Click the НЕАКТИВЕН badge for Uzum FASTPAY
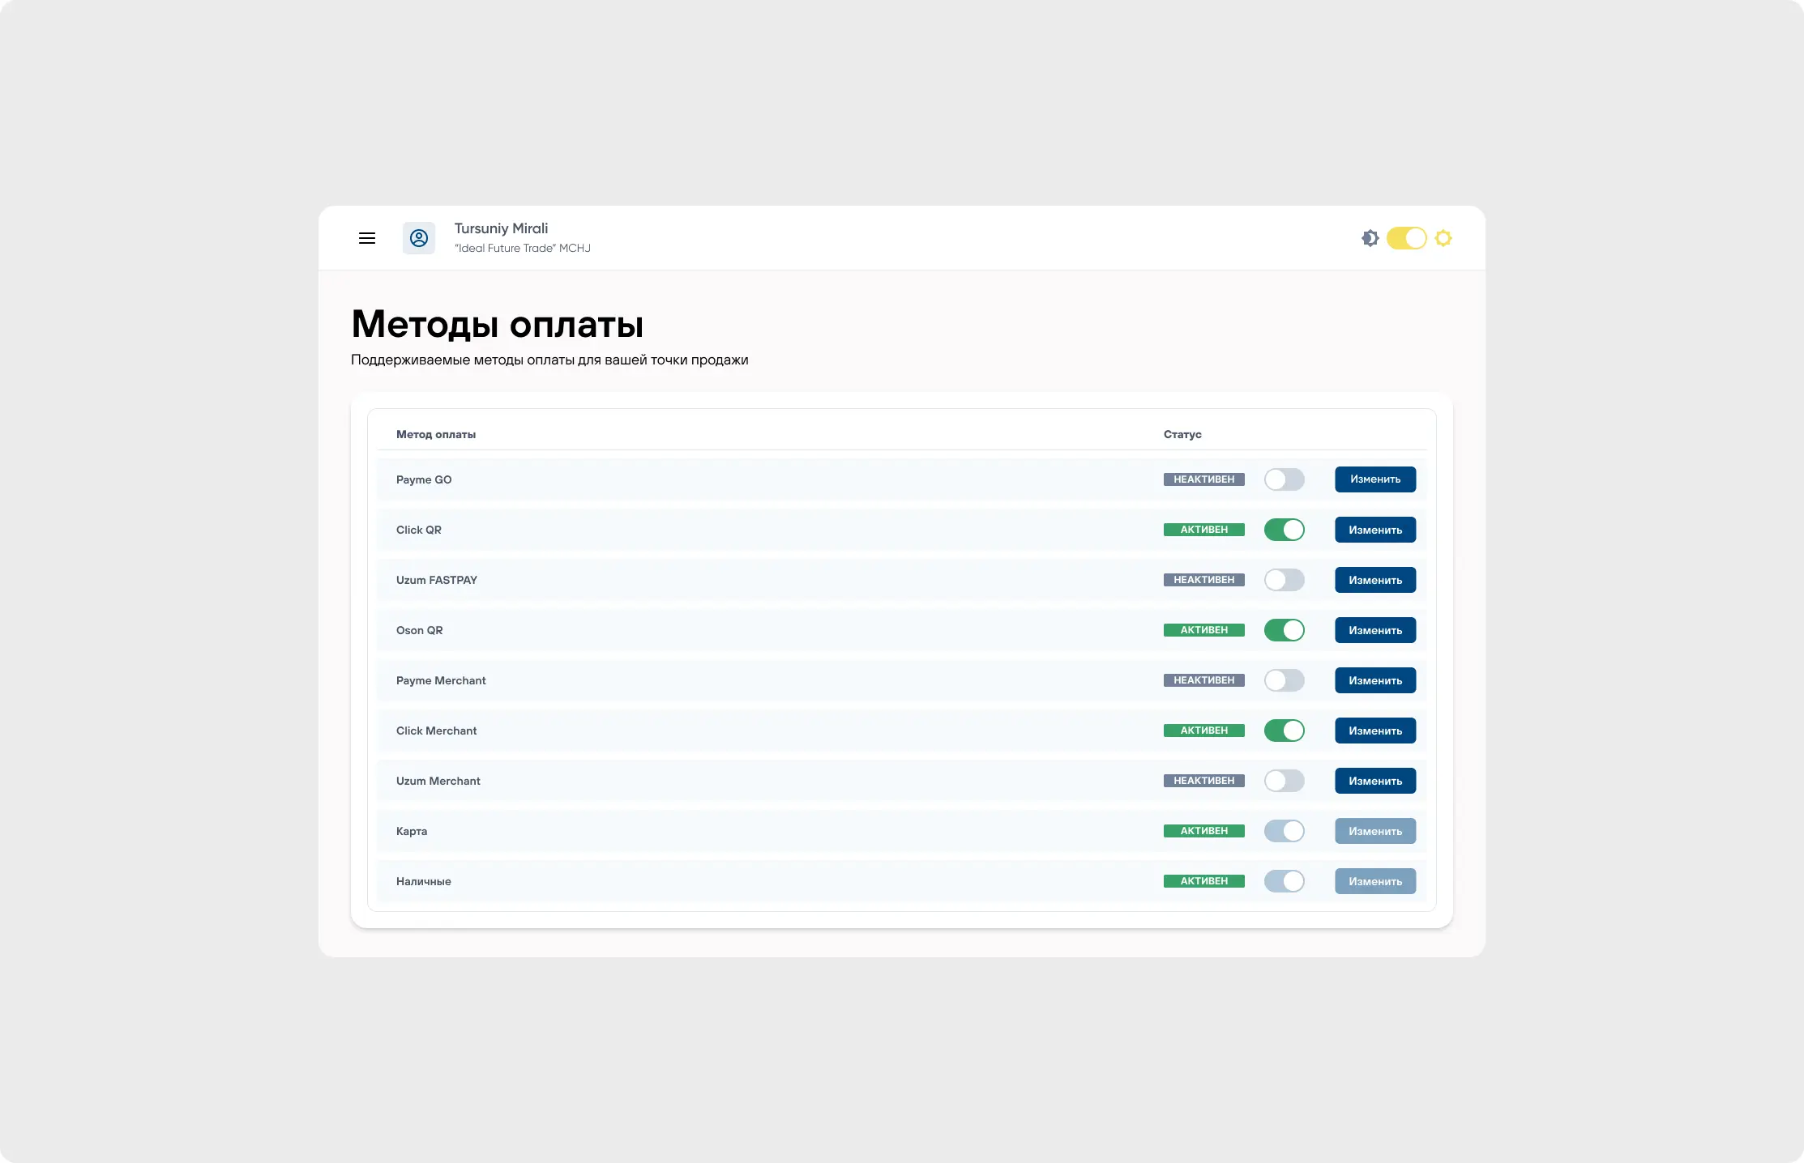 pyautogui.click(x=1204, y=580)
